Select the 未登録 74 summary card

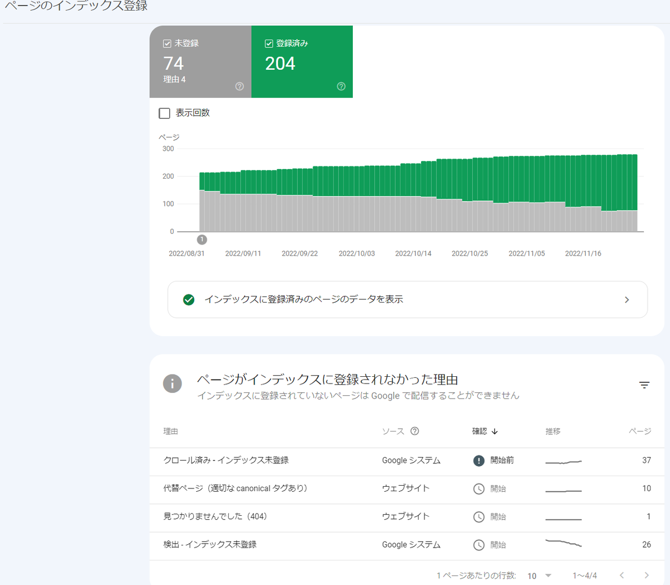pos(200,62)
